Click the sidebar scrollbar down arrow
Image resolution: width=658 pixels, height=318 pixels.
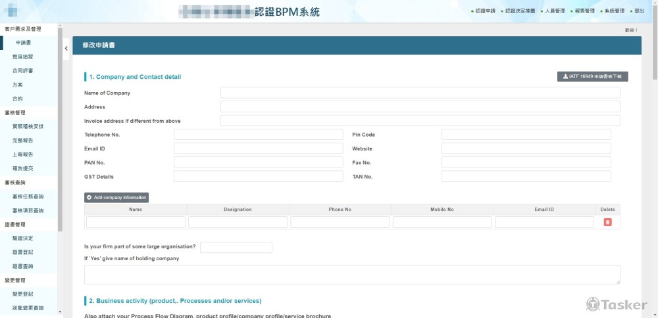tap(60, 313)
